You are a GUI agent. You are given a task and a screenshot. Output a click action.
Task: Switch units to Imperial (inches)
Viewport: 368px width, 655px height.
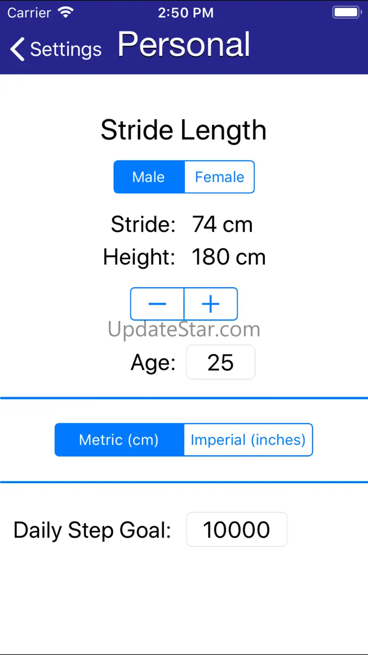coord(248,440)
